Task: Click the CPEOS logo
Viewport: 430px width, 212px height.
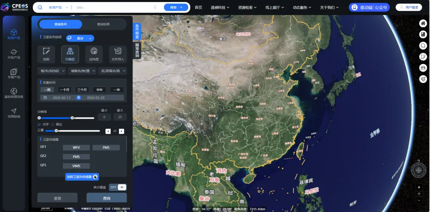Action: pos(15,7)
